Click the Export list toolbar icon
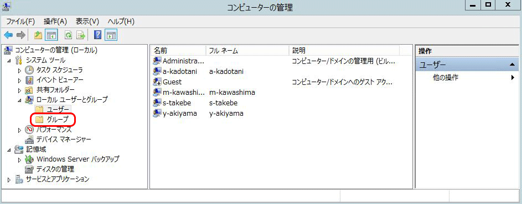The height and width of the screenshot is (204, 522). coord(81,35)
